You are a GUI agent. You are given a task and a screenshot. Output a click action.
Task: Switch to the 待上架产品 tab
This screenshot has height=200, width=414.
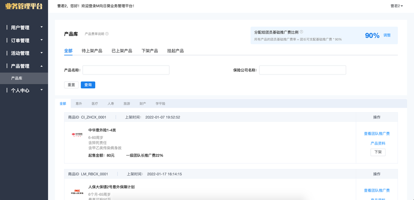click(x=92, y=51)
